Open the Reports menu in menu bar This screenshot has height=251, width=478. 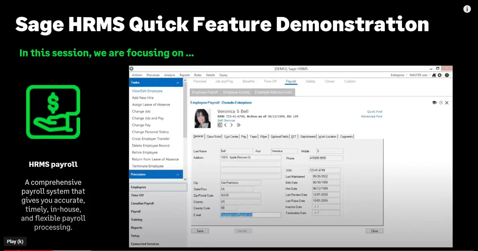pos(185,75)
